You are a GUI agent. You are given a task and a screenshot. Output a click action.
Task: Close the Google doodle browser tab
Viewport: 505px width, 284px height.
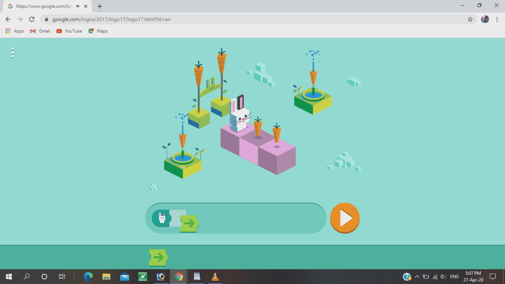[86, 6]
